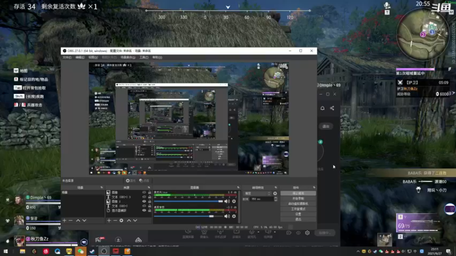This screenshot has height=256, width=456.
Task: Click the eye icon in streaming app bottom bar
Action: point(298,233)
